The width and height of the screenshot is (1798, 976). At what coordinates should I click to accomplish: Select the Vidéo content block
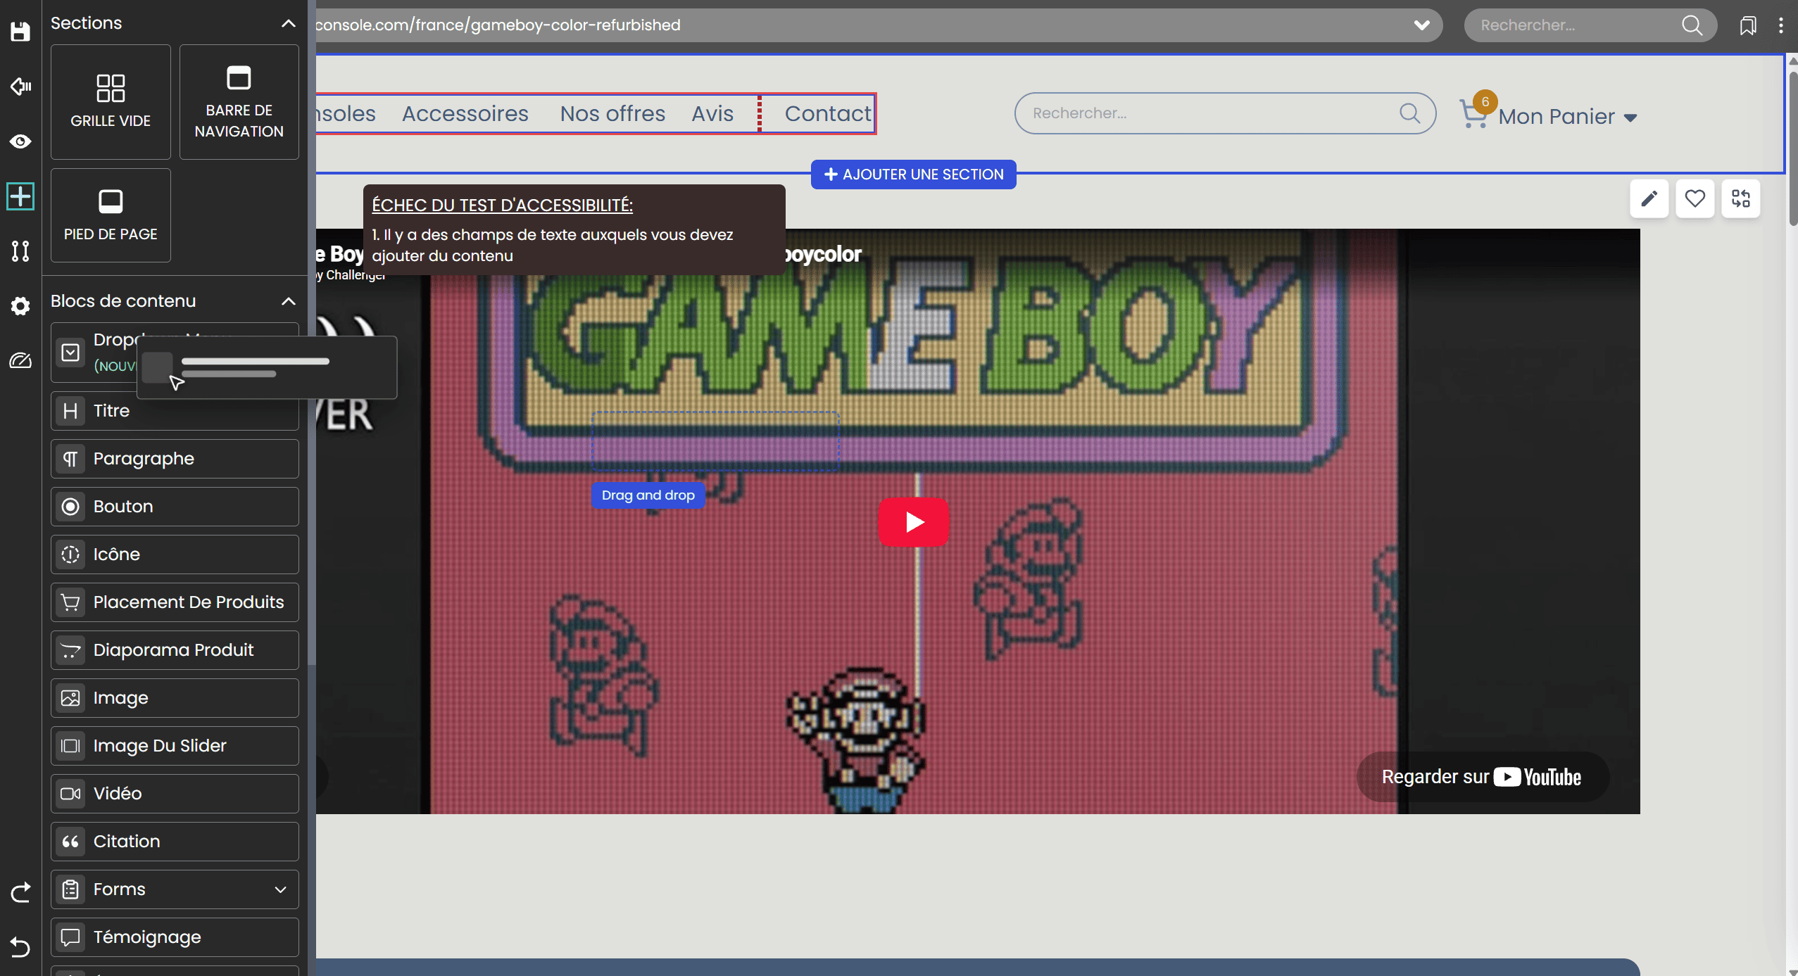point(175,794)
